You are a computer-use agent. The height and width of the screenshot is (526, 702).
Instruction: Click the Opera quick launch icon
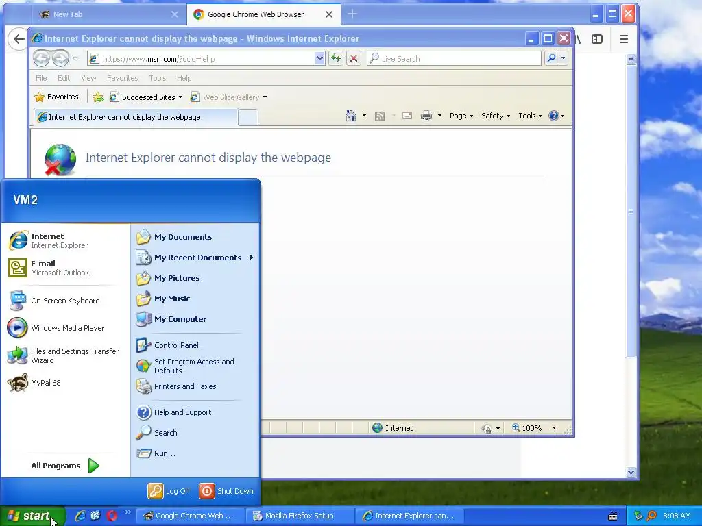[x=112, y=516]
